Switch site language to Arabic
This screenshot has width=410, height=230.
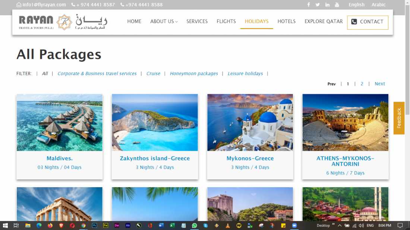pyautogui.click(x=378, y=5)
